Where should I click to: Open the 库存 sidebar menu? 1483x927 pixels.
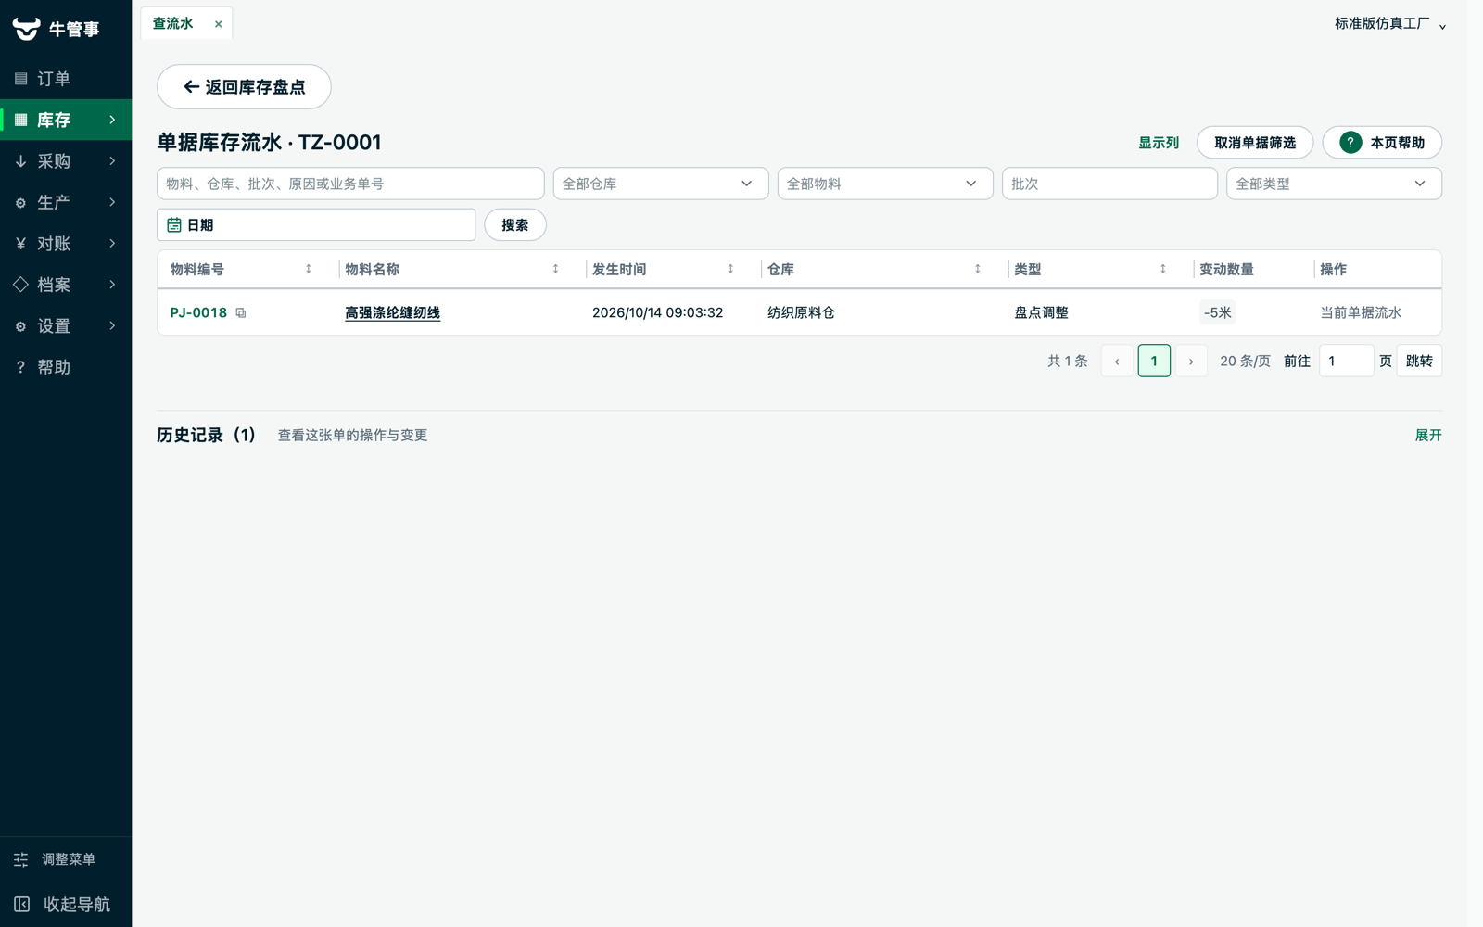point(66,120)
